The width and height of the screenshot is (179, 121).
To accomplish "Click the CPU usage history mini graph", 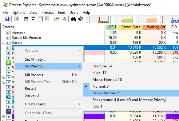I will (99, 19).
